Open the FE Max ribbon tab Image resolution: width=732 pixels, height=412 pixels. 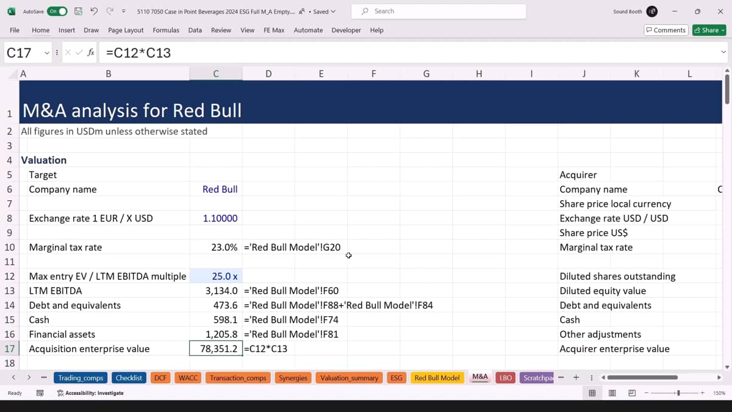tap(274, 30)
